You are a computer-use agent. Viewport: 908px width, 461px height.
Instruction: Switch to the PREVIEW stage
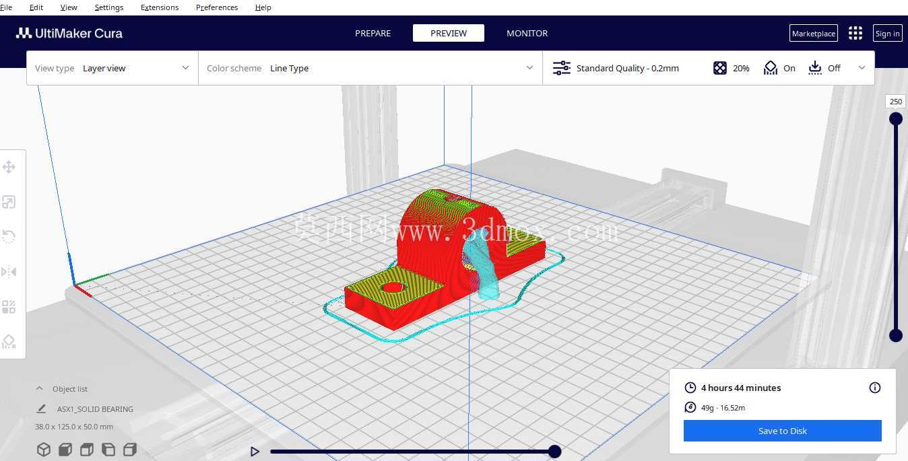click(449, 33)
